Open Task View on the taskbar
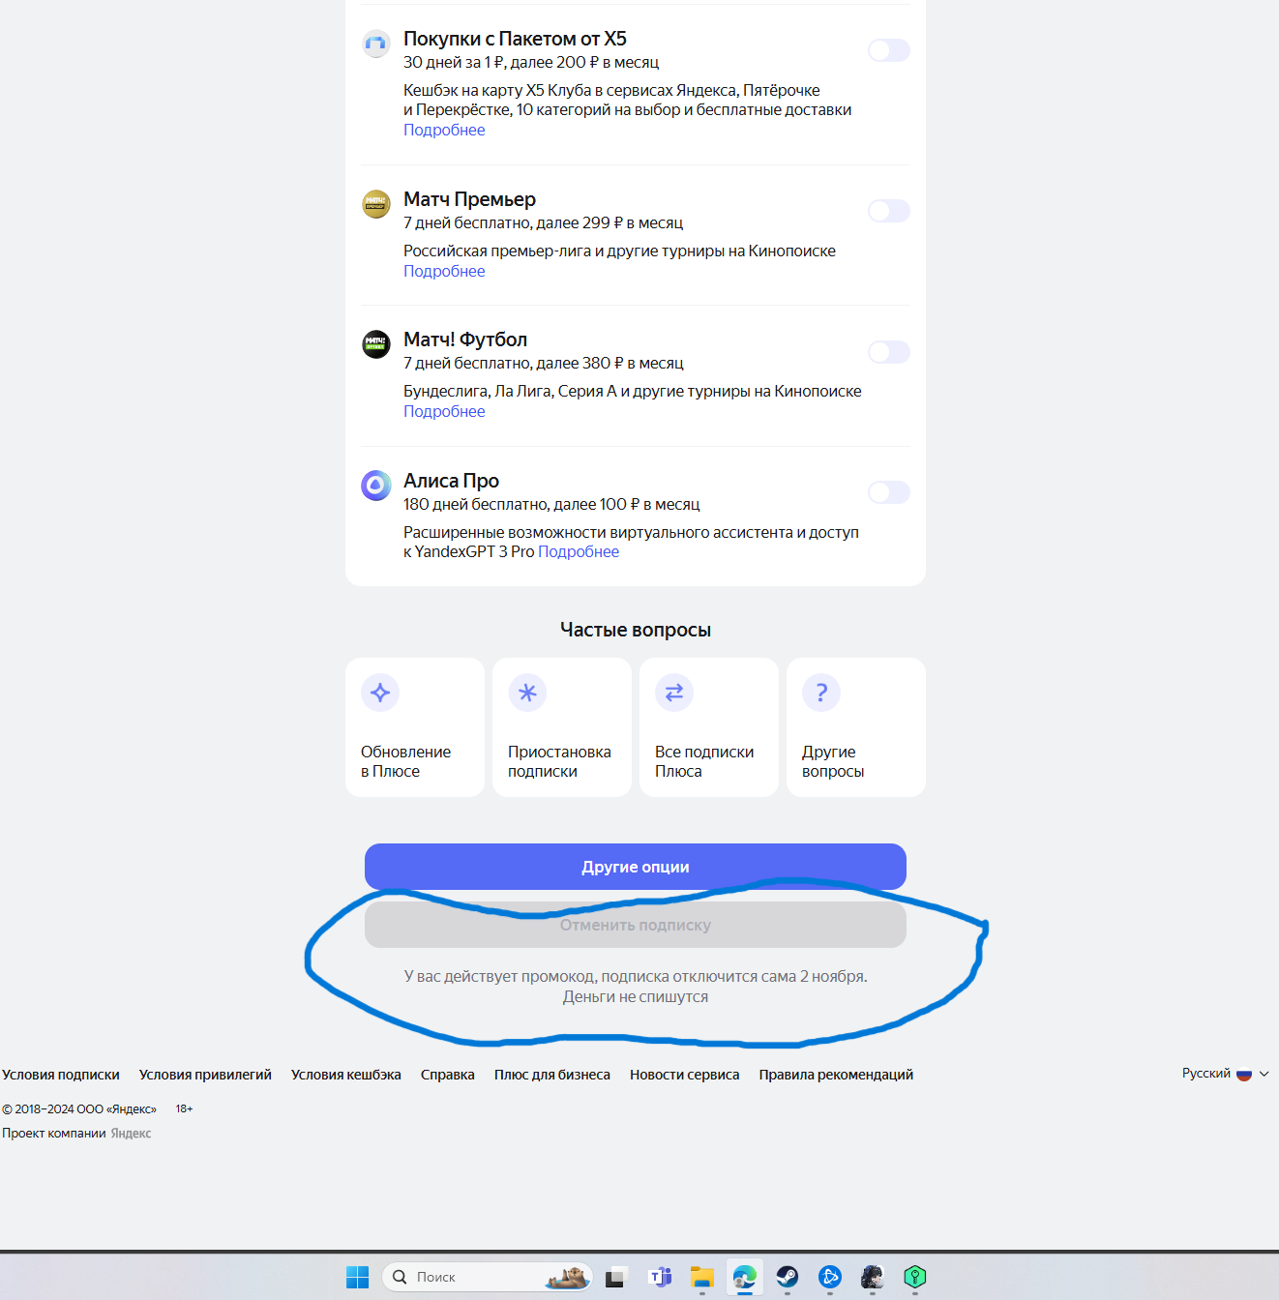Viewport: 1279px width, 1300px height. click(x=617, y=1277)
